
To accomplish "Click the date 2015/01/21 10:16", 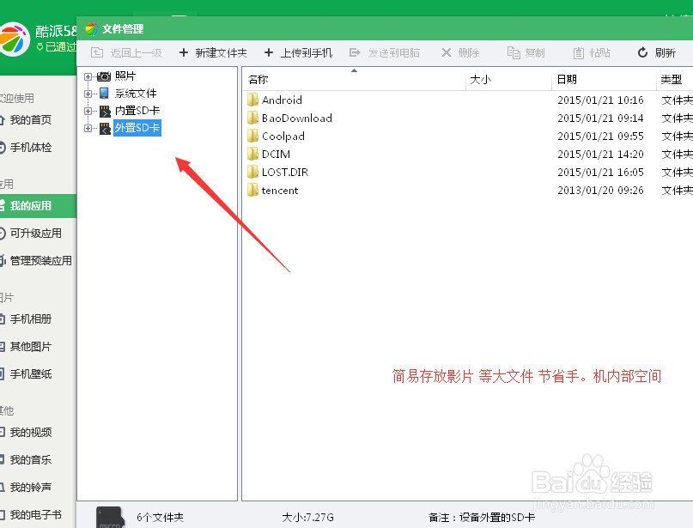I will pyautogui.click(x=600, y=100).
